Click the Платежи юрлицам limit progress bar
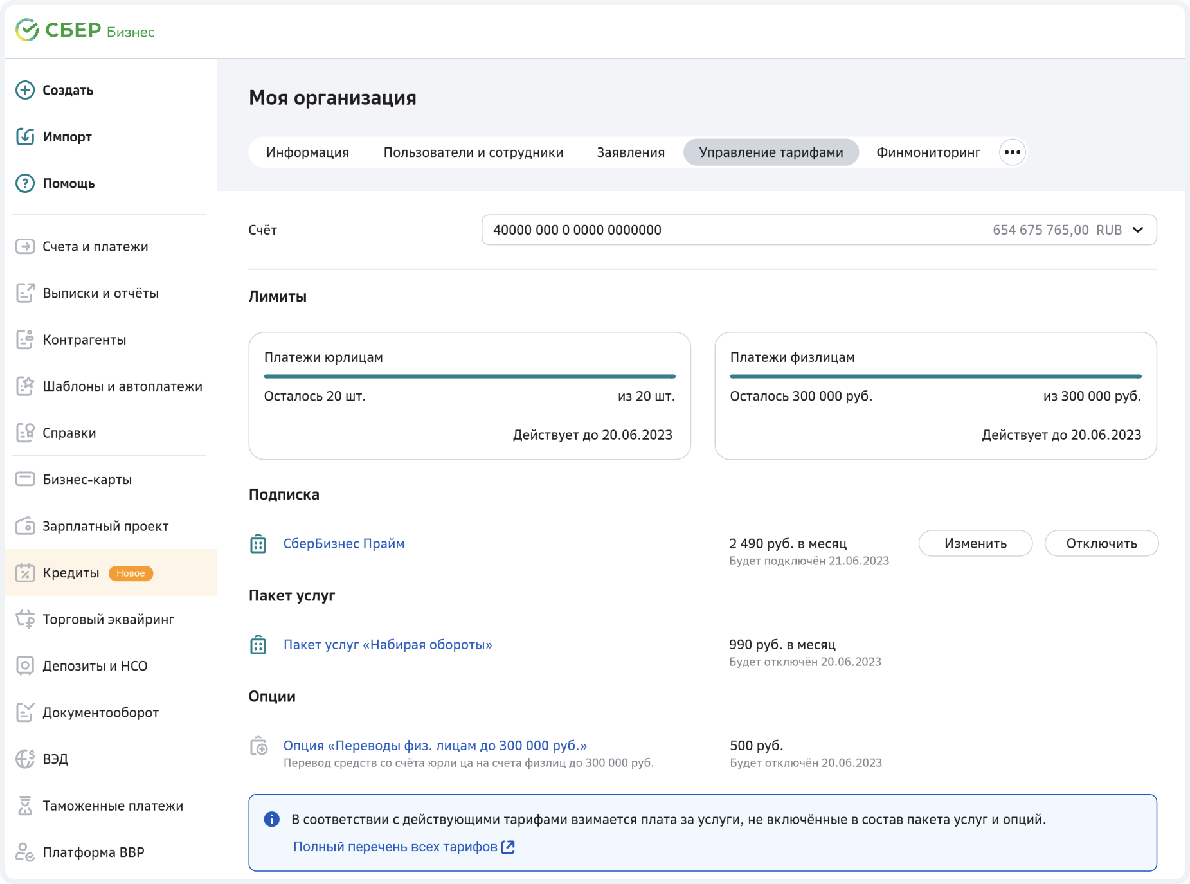1190x884 pixels. pos(469,376)
